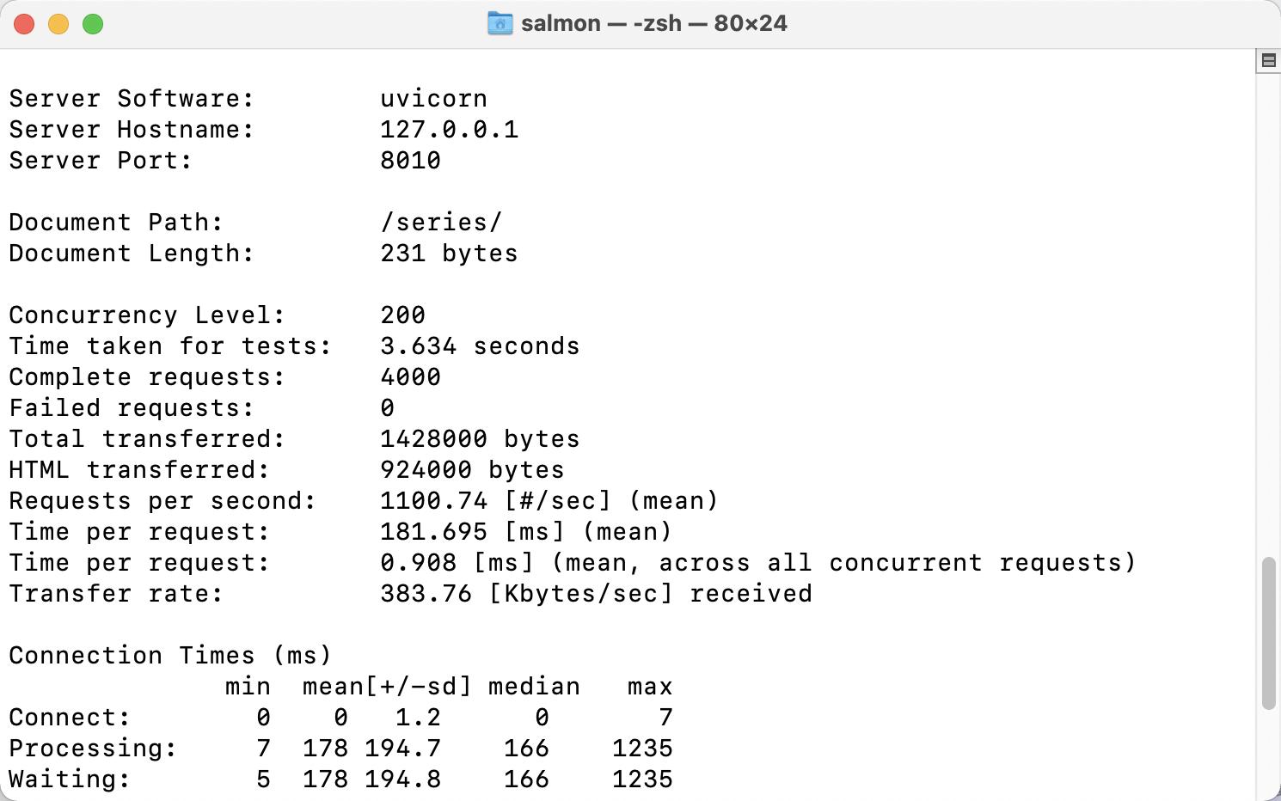The image size is (1281, 801).
Task: Click the hostname 127.0.0.1 text
Action: (449, 130)
